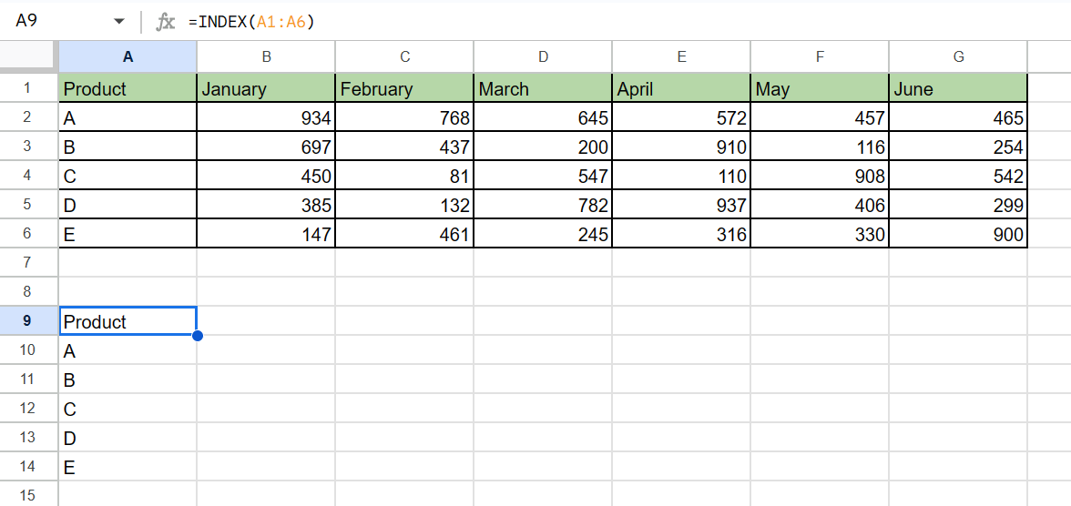Click cell A5 containing product D

coord(127,205)
